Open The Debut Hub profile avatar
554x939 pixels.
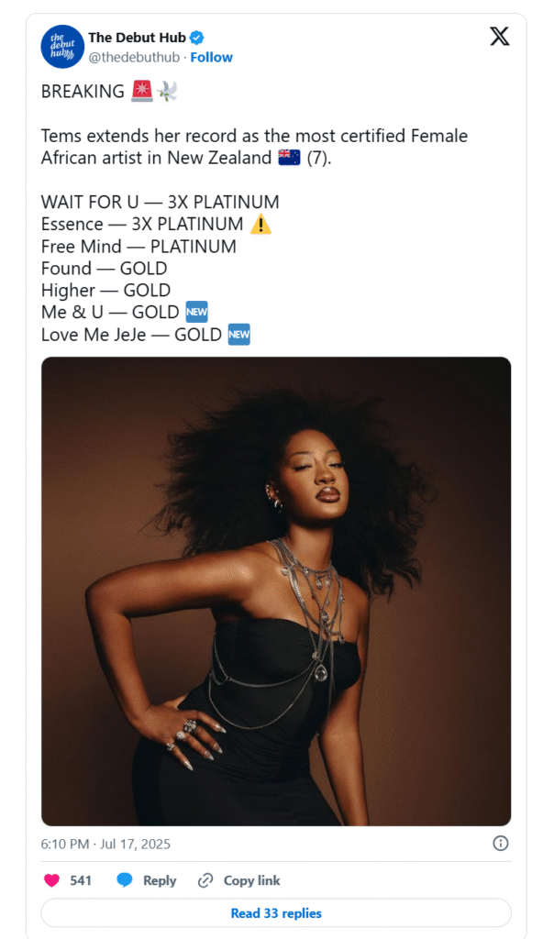coord(62,47)
